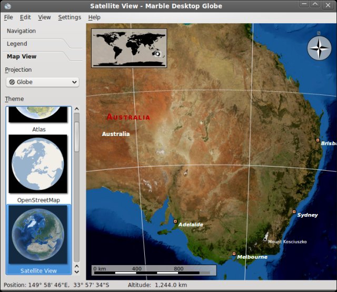Click the Altitude reading in status bar

tap(157, 285)
